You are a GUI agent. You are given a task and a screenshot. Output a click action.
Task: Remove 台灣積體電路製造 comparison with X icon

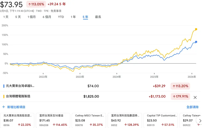(195, 98)
